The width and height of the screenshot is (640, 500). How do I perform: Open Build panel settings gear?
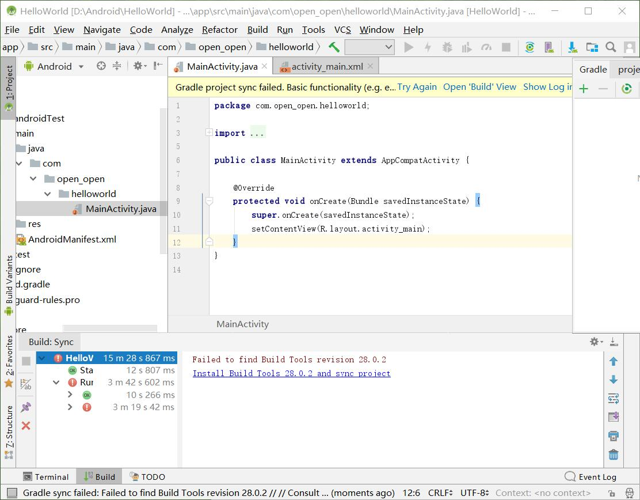pyautogui.click(x=596, y=342)
